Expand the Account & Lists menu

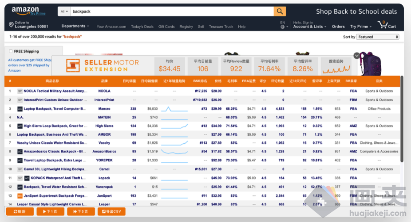point(309,27)
